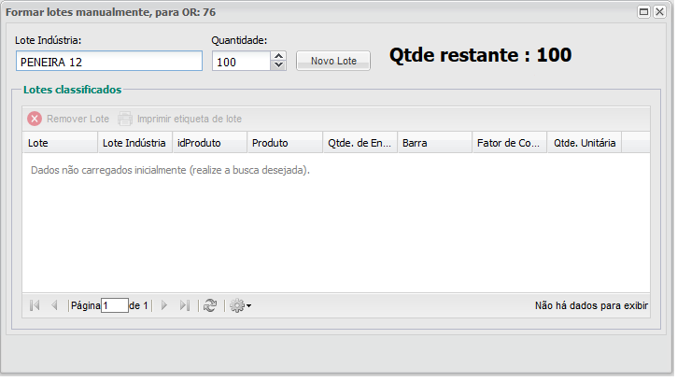Decrease Quantidade with the down spinner arrow
The height and width of the screenshot is (381, 677).
(x=279, y=65)
